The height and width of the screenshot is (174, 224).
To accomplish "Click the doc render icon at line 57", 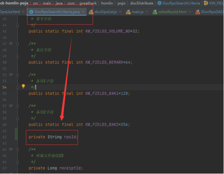I will 11,106.
